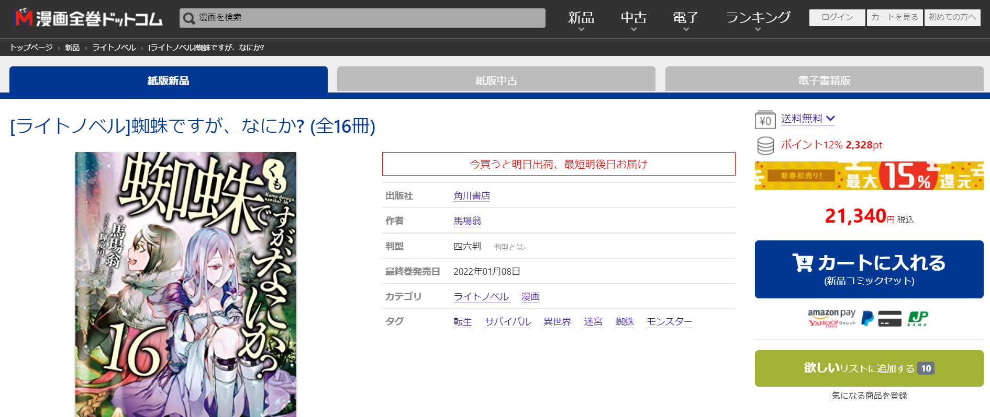The width and height of the screenshot is (990, 417).
Task: Switch to the 紙版中古 tab
Action: click(x=496, y=80)
